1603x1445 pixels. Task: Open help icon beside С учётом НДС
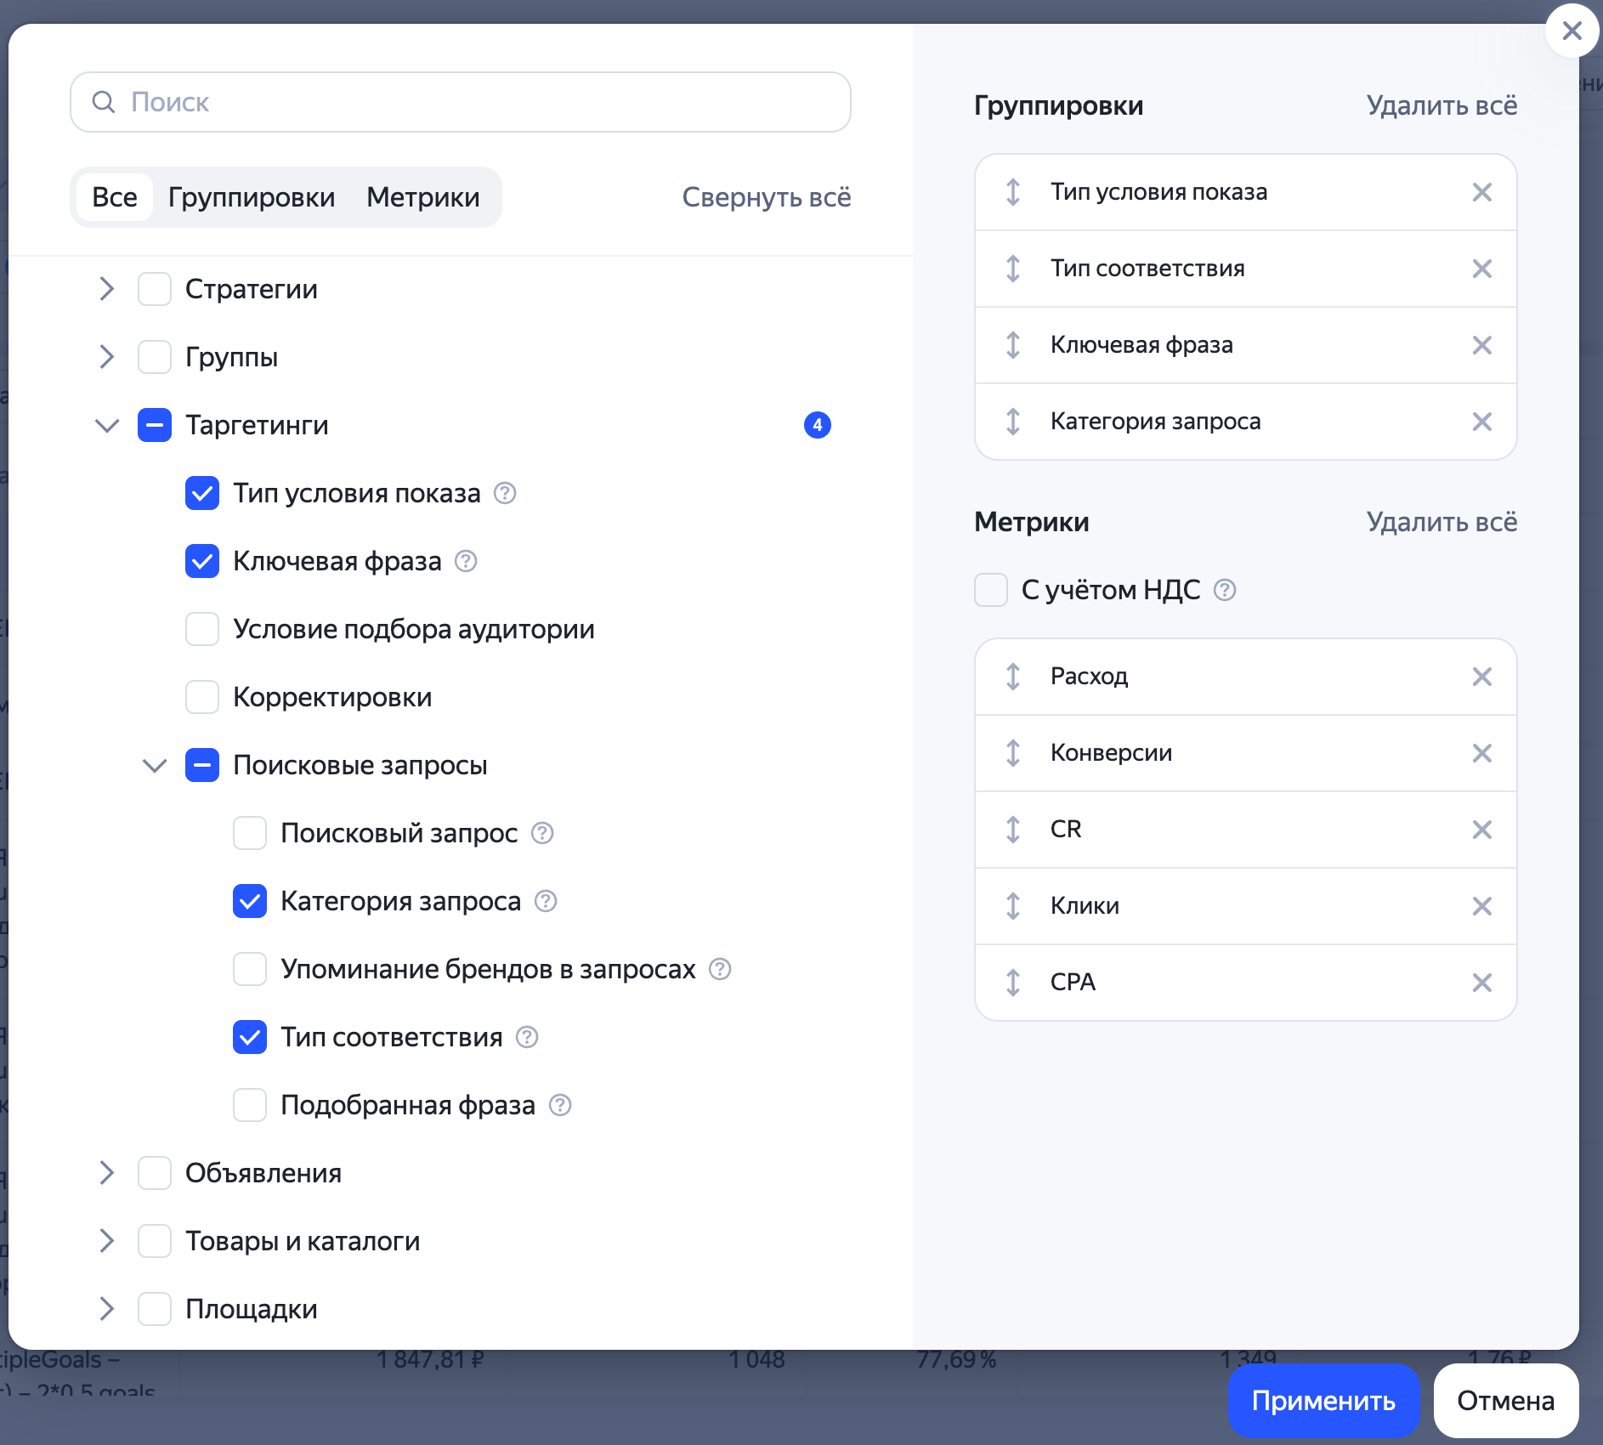pos(1224,590)
